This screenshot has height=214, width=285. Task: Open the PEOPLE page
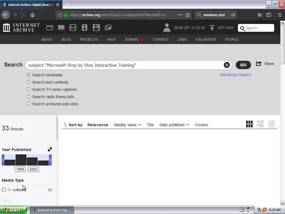(232, 40)
